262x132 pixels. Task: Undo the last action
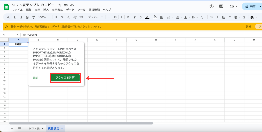point(15,17)
